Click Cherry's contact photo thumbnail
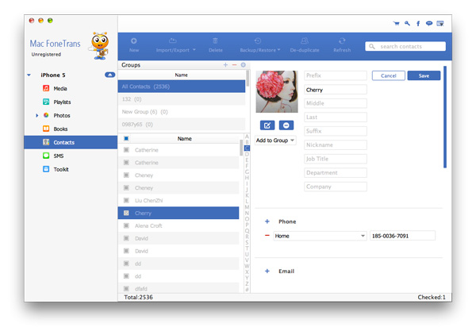Viewport: 476px width, 335px height. click(277, 91)
